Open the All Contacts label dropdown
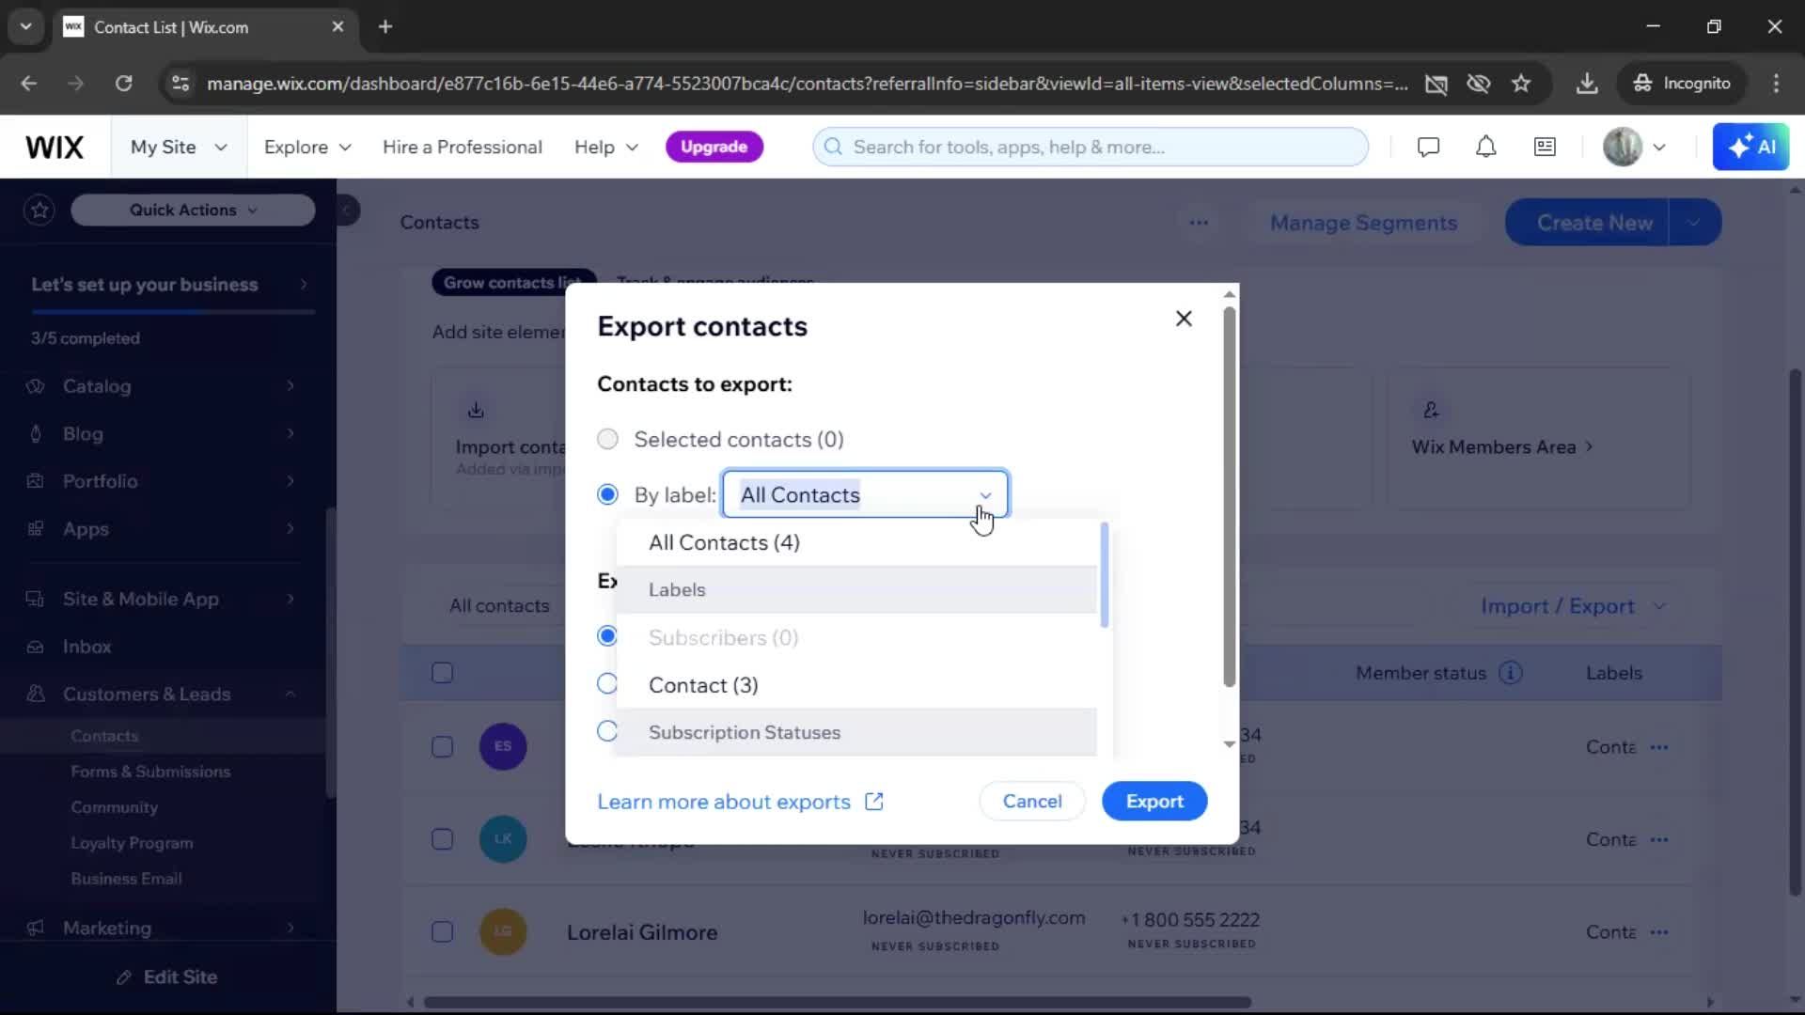Image resolution: width=1805 pixels, height=1015 pixels. click(865, 494)
